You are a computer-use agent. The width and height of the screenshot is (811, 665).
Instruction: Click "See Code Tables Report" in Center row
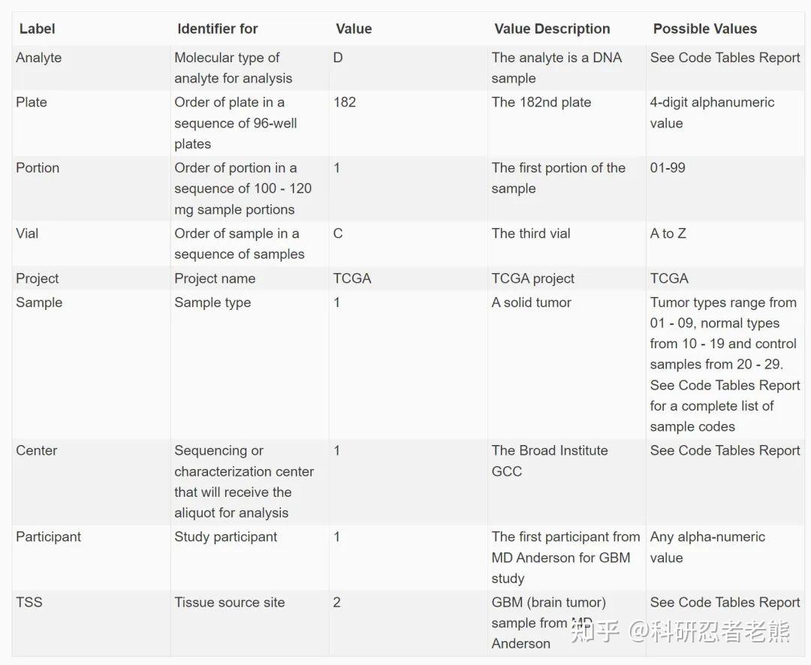click(x=725, y=450)
